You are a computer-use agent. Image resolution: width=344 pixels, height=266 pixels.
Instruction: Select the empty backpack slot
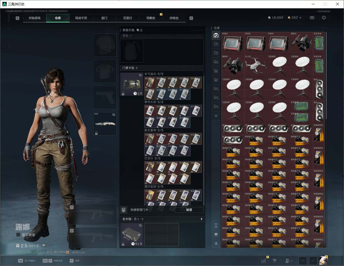coord(132,51)
